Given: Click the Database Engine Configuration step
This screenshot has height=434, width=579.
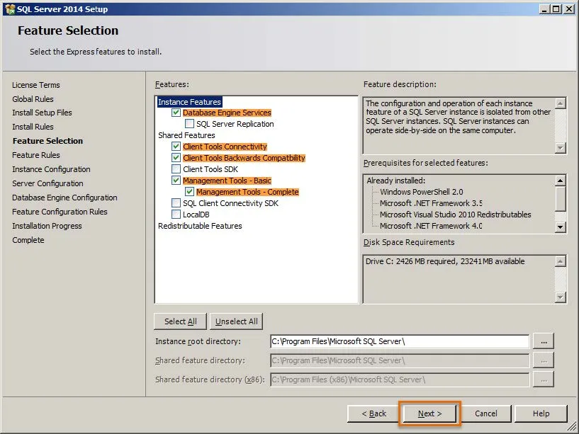Looking at the screenshot, I should click(x=64, y=198).
